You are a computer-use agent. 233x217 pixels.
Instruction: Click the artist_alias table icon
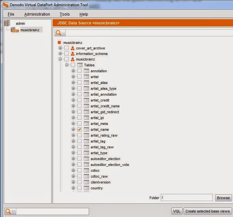click(86, 83)
